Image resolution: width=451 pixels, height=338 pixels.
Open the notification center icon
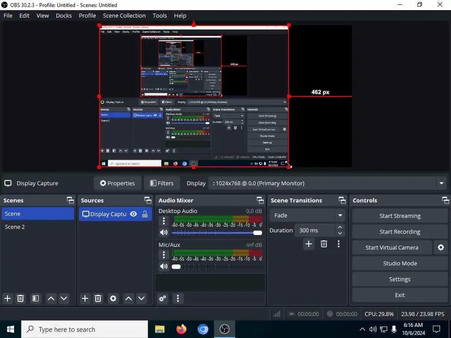[436, 329]
